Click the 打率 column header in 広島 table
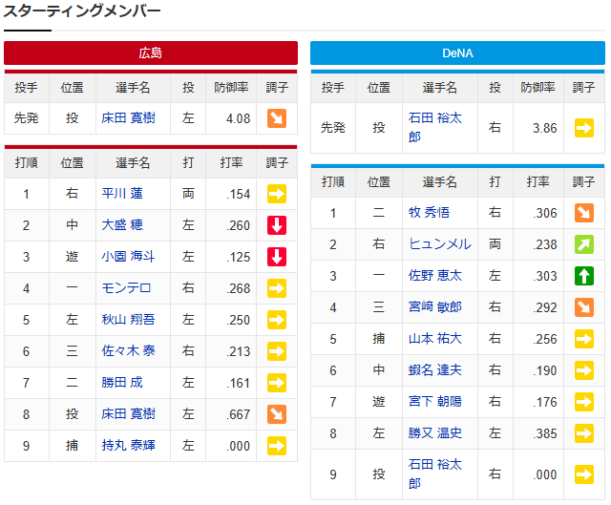Viewport: 611px width, 505px height. (x=231, y=163)
